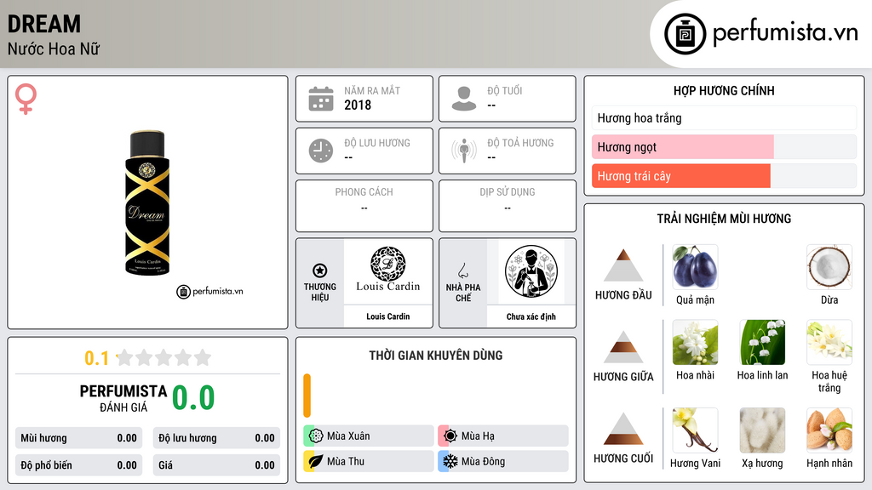Click the 0.1 rating number
The width and height of the screenshot is (872, 490).
(97, 358)
